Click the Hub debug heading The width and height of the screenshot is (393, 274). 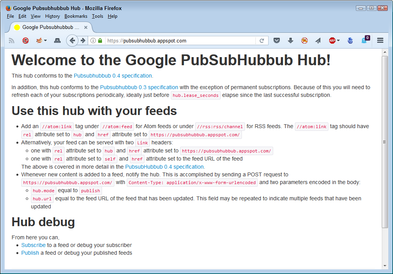point(43,222)
